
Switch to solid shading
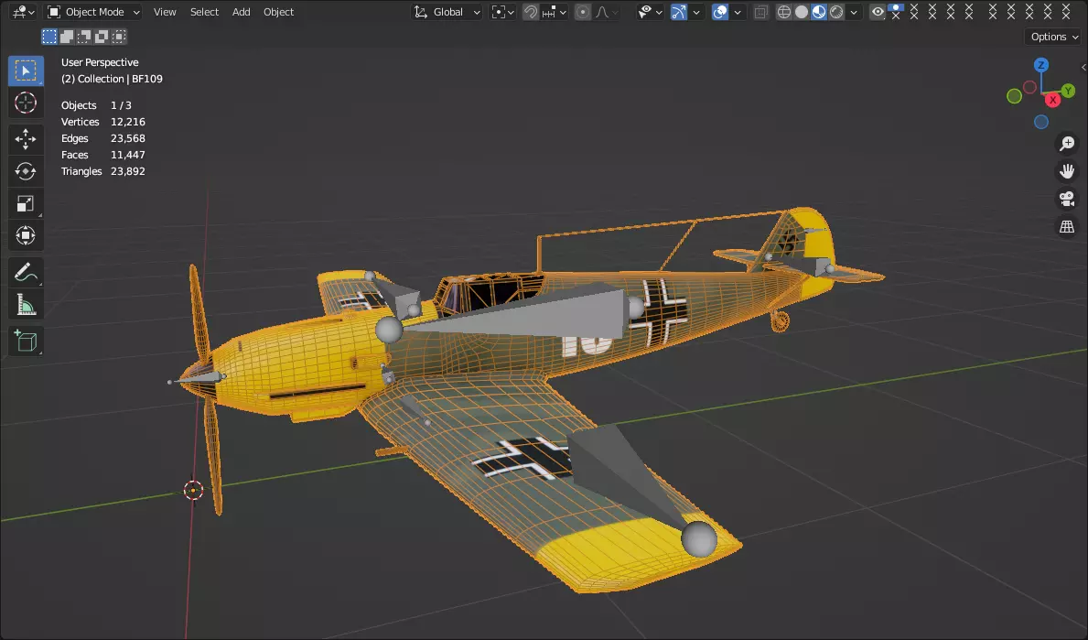(802, 12)
